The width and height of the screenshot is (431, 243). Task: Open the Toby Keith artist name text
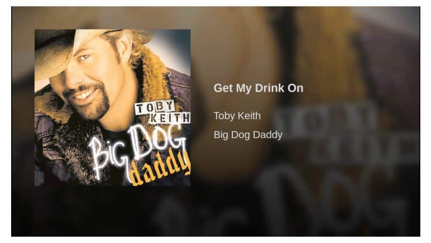(x=237, y=116)
